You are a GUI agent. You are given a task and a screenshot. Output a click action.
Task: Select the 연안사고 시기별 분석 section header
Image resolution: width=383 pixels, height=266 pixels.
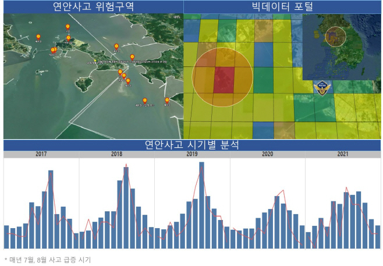point(191,145)
